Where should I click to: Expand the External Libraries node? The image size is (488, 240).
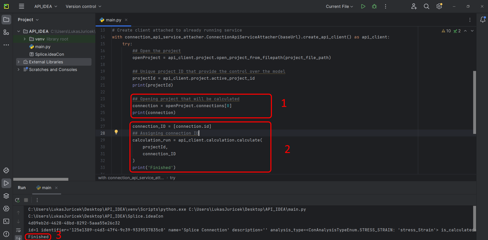coord(19,62)
